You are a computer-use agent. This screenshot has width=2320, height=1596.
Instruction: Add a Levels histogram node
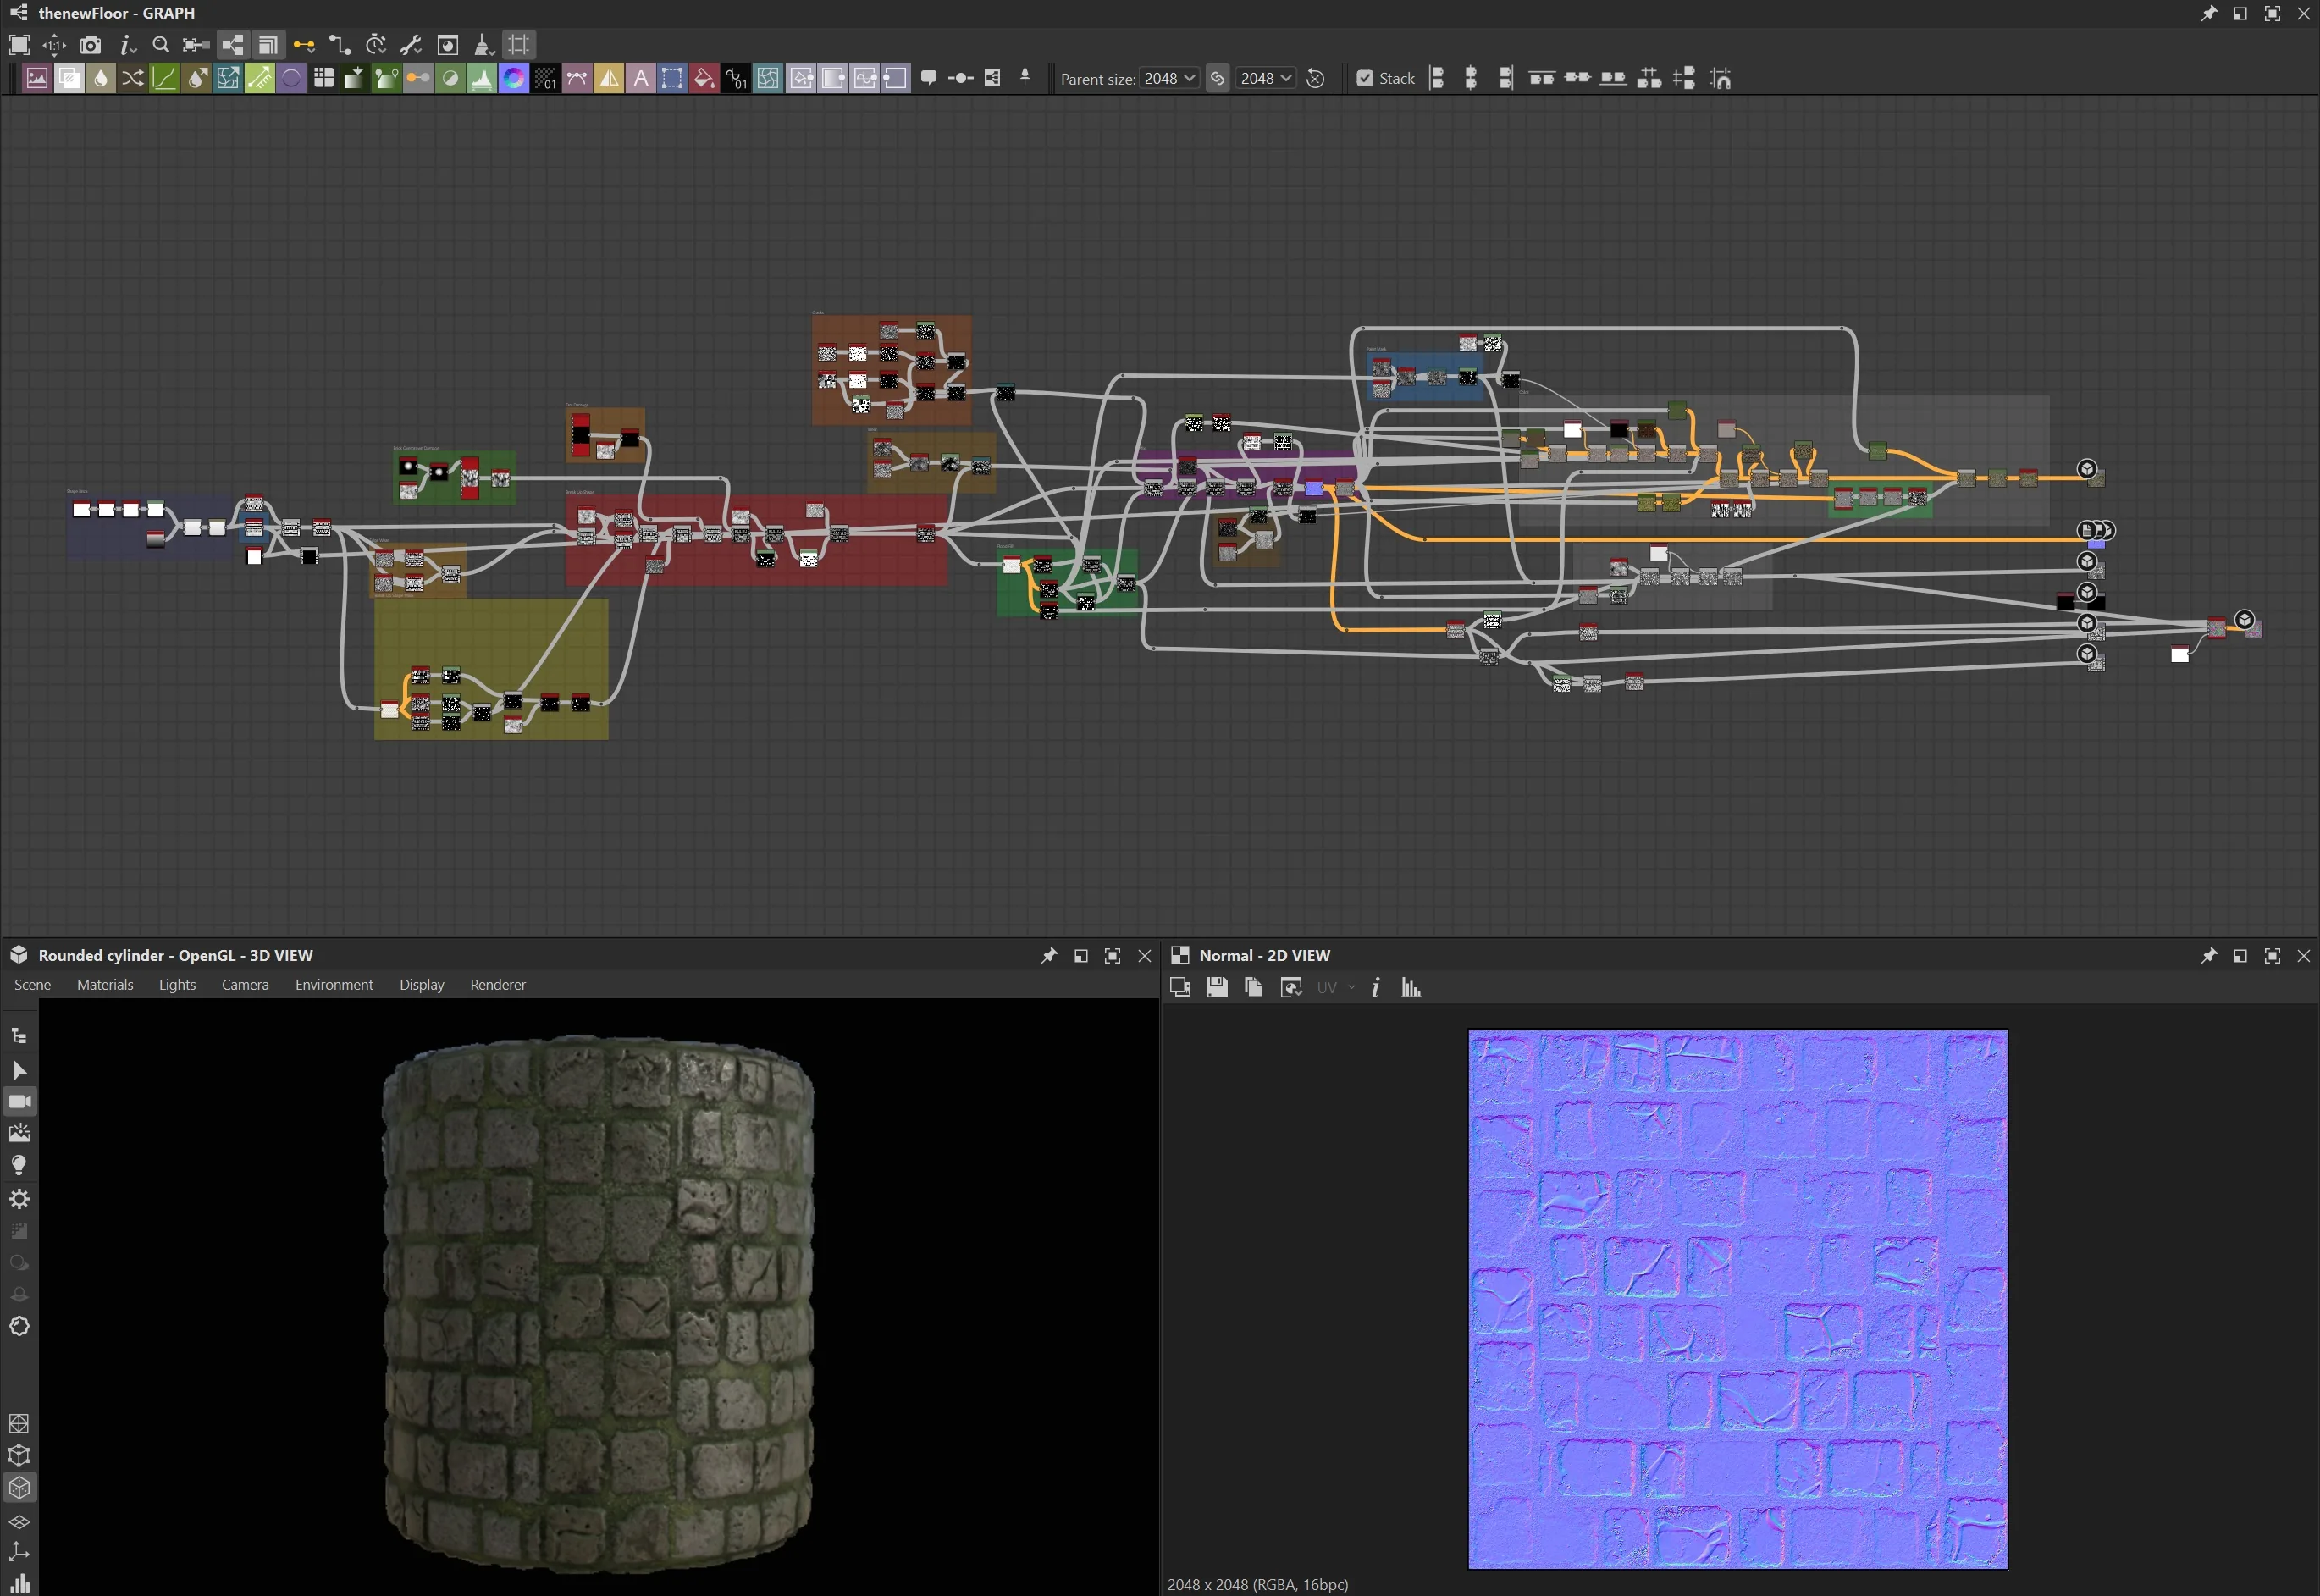coord(482,78)
